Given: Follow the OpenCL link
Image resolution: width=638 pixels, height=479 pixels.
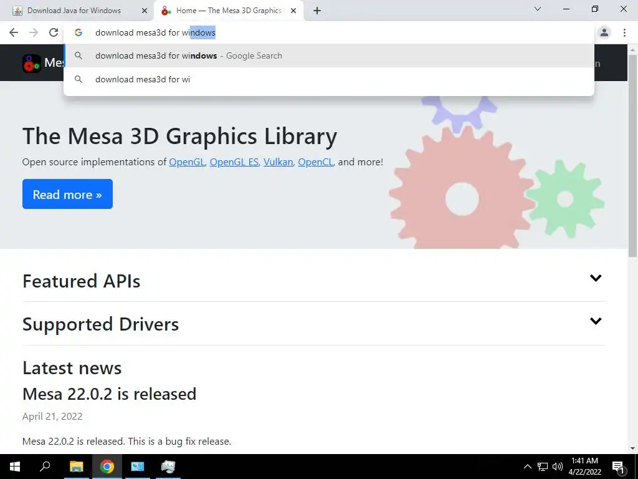Looking at the screenshot, I should pyautogui.click(x=316, y=162).
